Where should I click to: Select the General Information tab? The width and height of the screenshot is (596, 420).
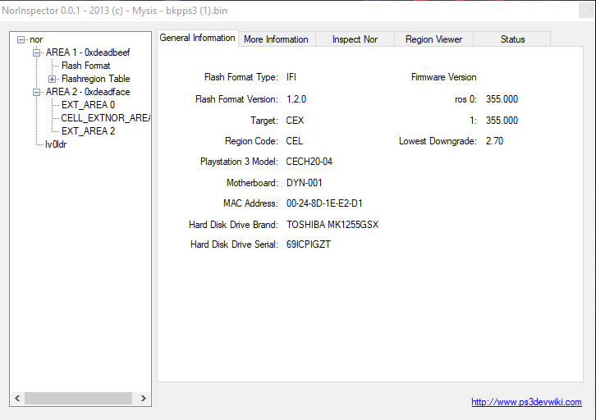pyautogui.click(x=197, y=38)
